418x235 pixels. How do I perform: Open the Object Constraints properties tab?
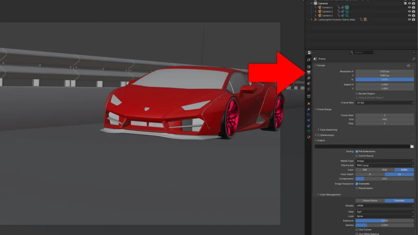309,126
